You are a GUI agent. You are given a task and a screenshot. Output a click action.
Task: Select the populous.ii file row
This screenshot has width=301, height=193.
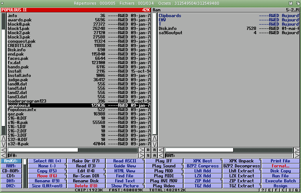tap(79, 105)
